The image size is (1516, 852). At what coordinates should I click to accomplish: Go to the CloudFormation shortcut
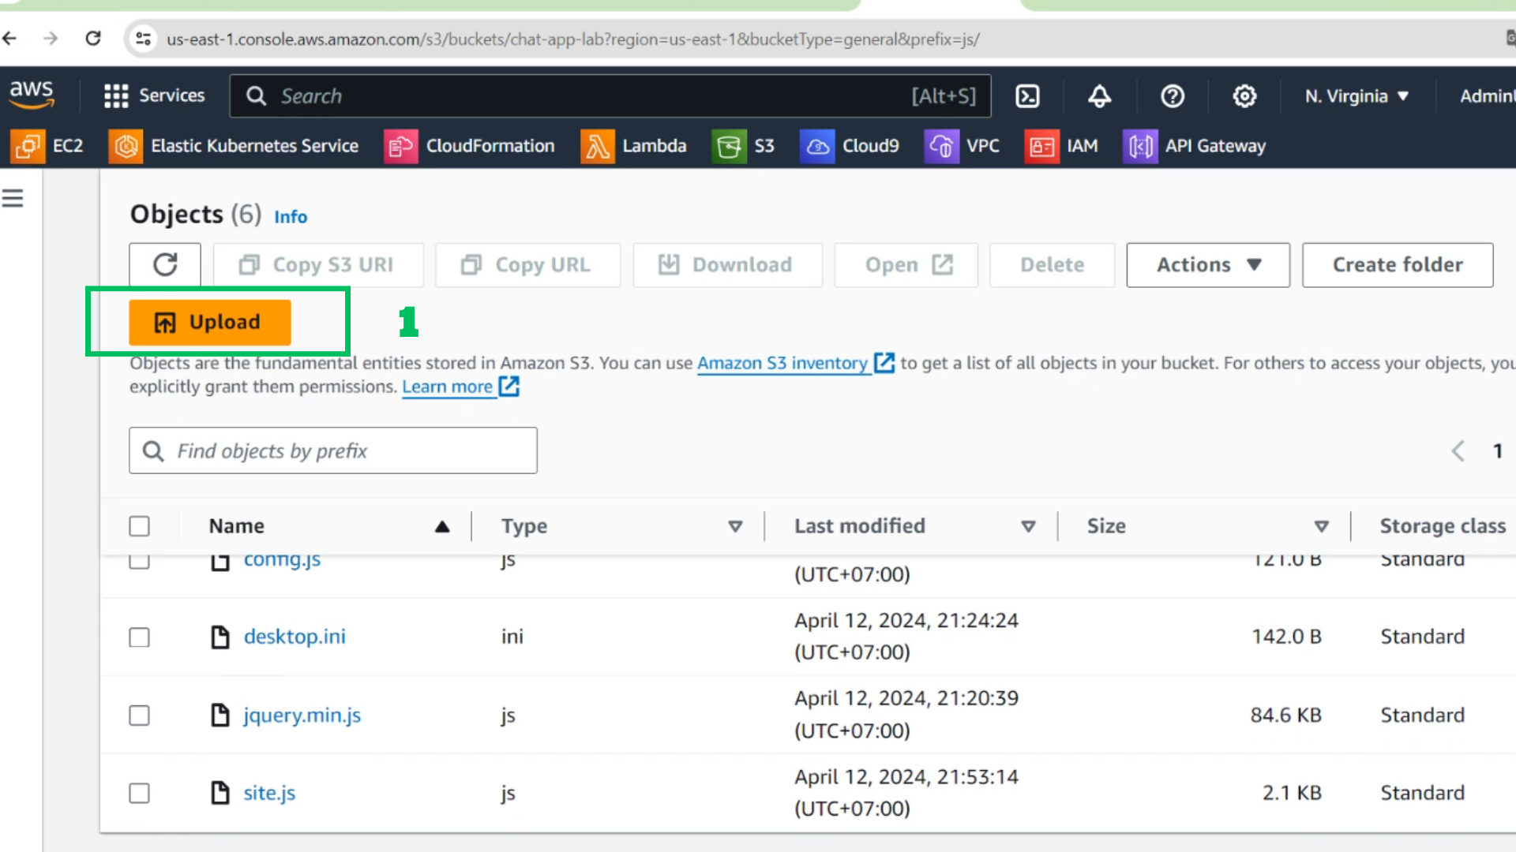470,146
